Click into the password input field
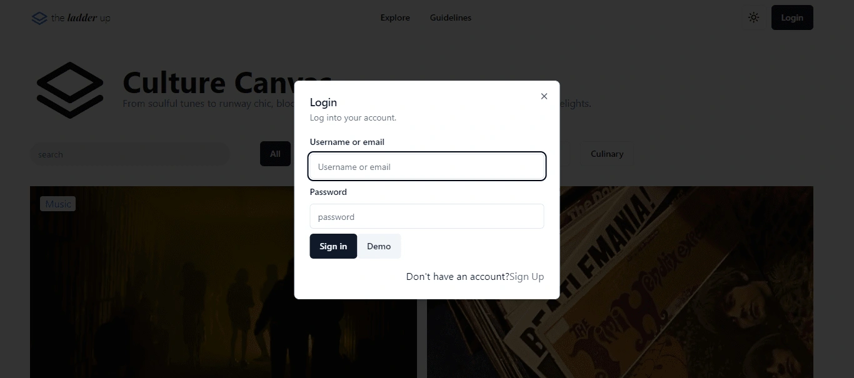 [427, 217]
